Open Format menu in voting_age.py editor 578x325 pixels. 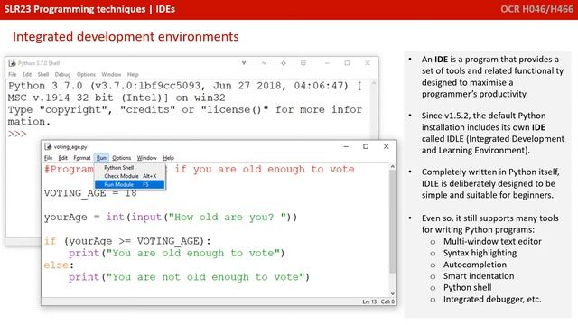(x=82, y=158)
